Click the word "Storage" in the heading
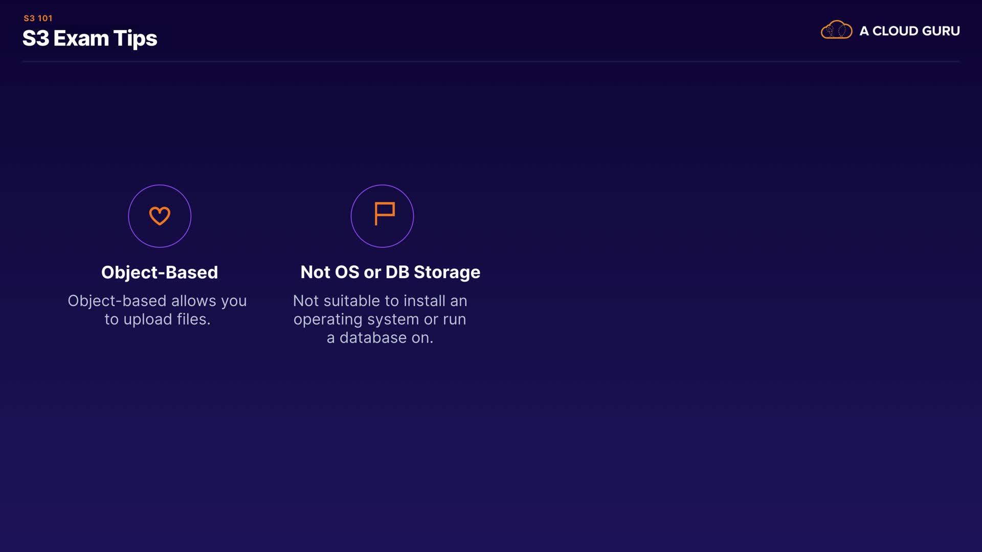 click(x=447, y=272)
